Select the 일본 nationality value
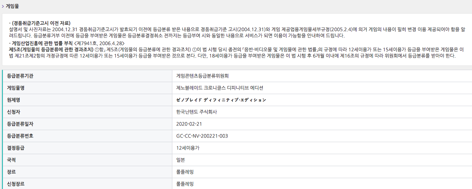 (180, 160)
